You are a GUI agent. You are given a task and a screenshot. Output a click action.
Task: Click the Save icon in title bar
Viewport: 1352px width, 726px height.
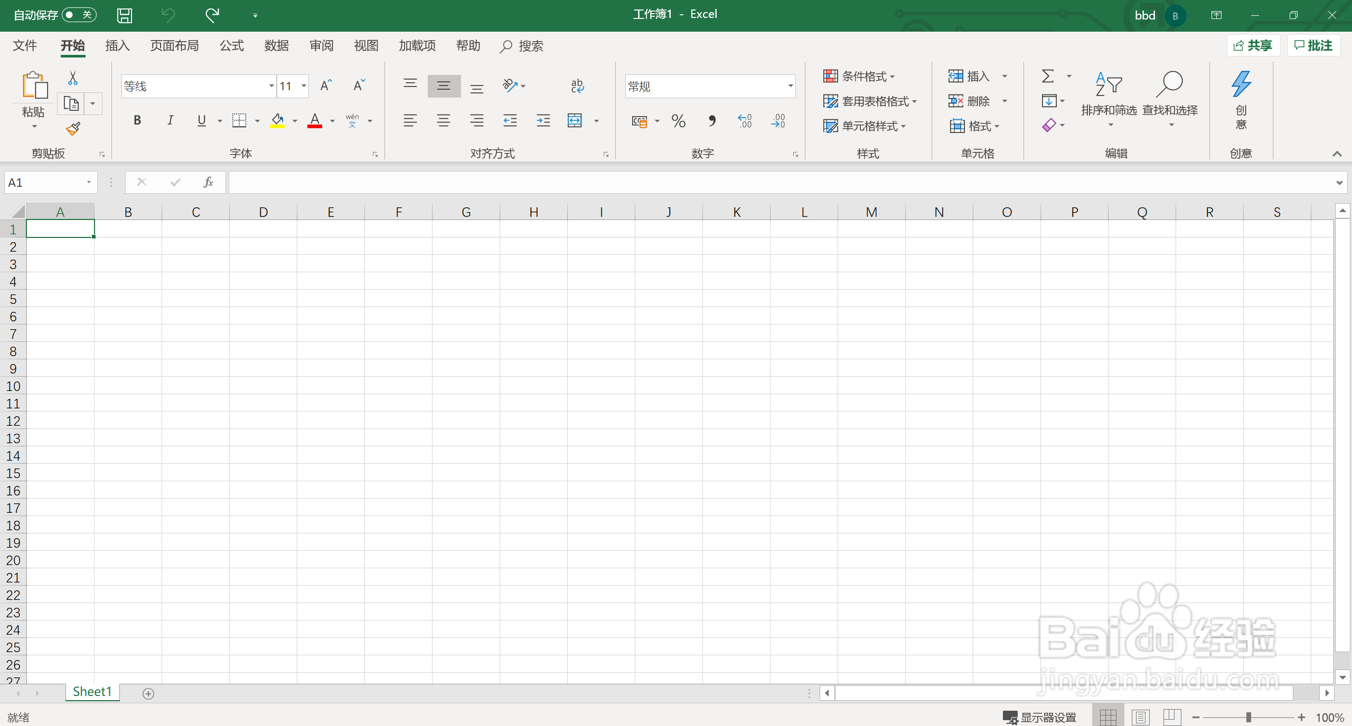pyautogui.click(x=125, y=15)
